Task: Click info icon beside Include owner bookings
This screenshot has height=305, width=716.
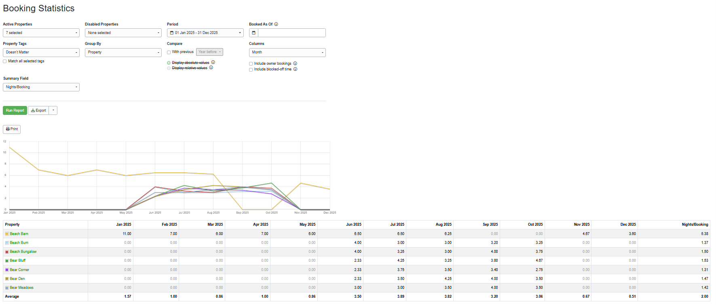Action: point(295,64)
